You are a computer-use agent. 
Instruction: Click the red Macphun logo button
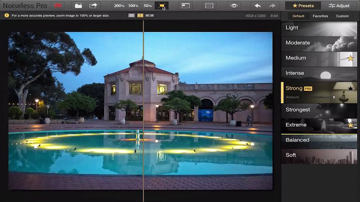click(x=57, y=6)
